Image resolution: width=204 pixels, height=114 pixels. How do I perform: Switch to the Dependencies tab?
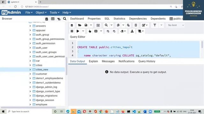point(138,19)
